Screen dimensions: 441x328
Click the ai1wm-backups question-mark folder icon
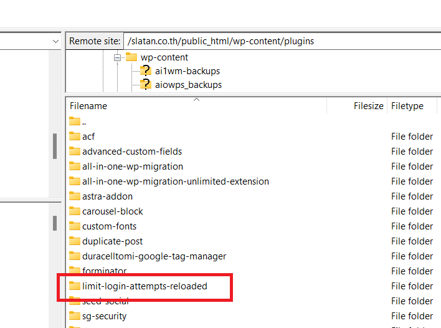[146, 70]
